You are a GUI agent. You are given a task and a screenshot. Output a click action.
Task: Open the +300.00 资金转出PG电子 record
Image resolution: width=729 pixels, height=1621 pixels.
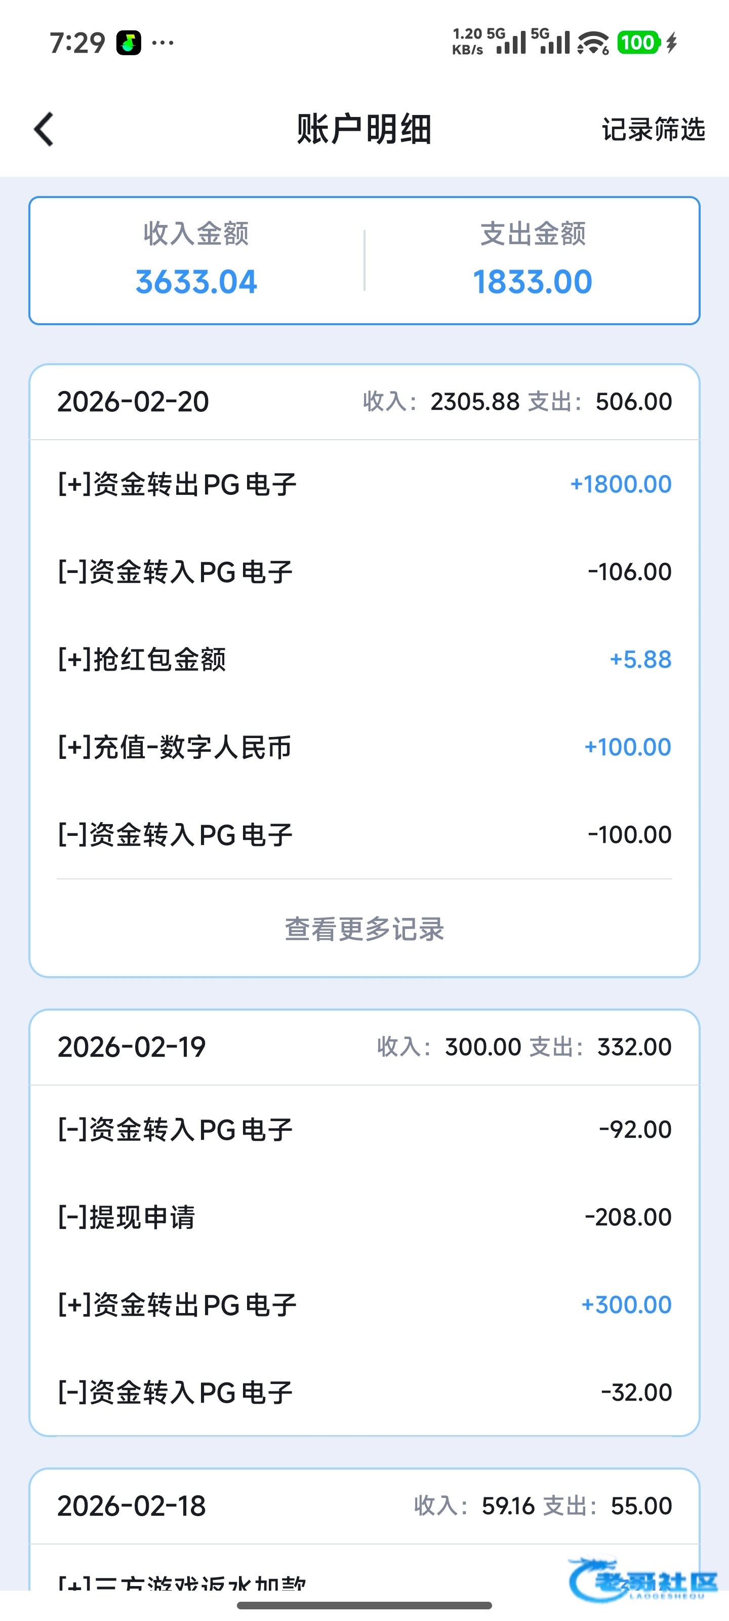click(x=364, y=1304)
